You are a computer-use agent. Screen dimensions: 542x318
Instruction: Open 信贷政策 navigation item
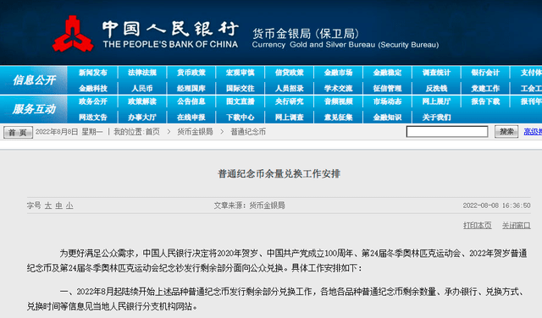pyautogui.click(x=290, y=73)
